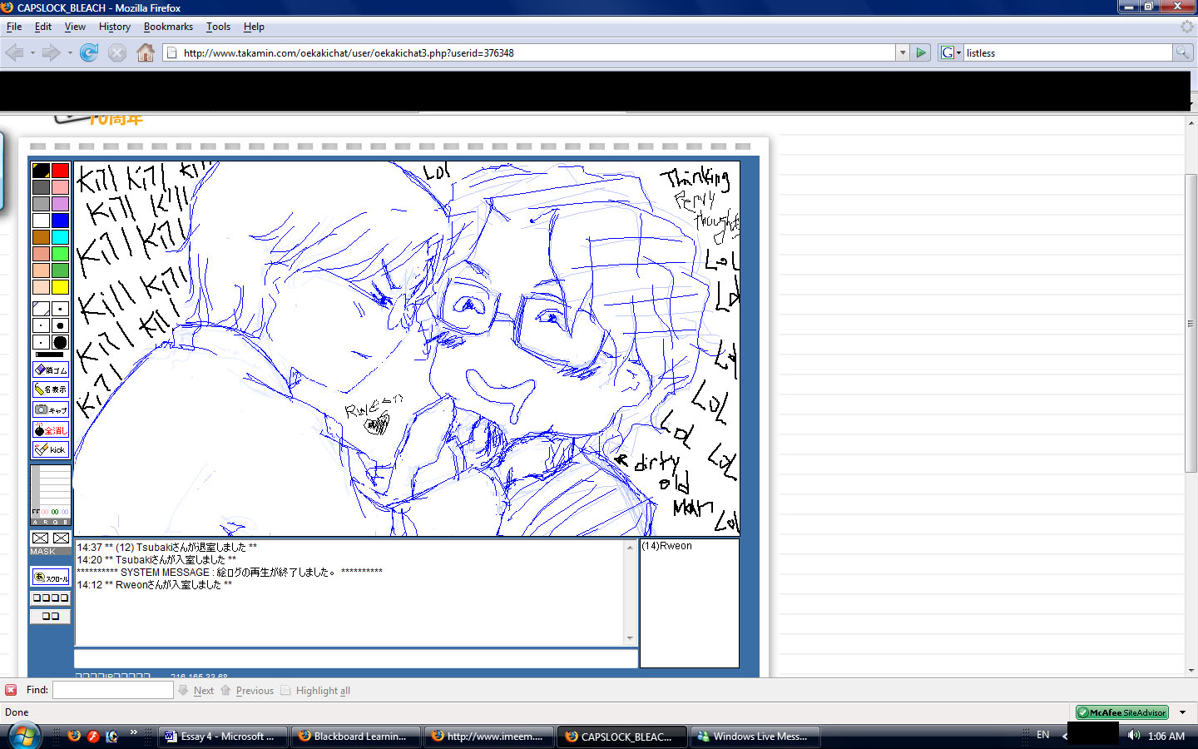Screen dimensions: 1198x749
Task: Pick the yellow color swatch
Action: point(60,287)
